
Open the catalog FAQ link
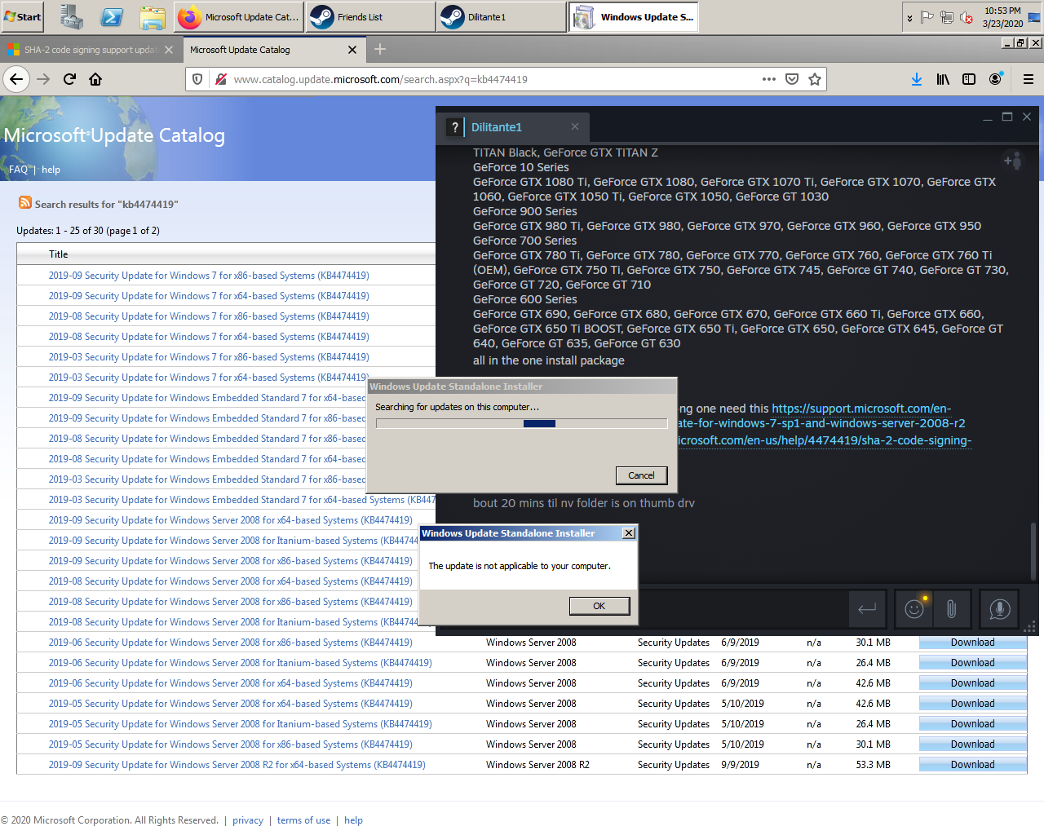click(x=18, y=170)
